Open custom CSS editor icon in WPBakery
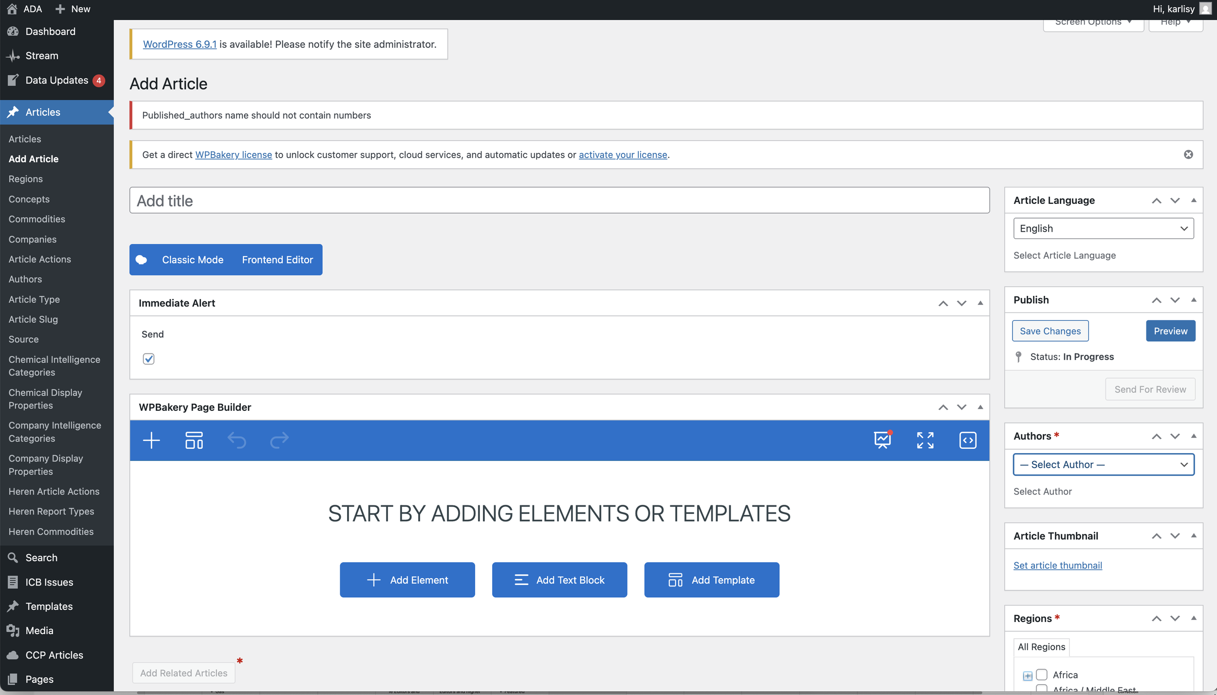Screen dimensions: 1217x695 tap(967, 440)
